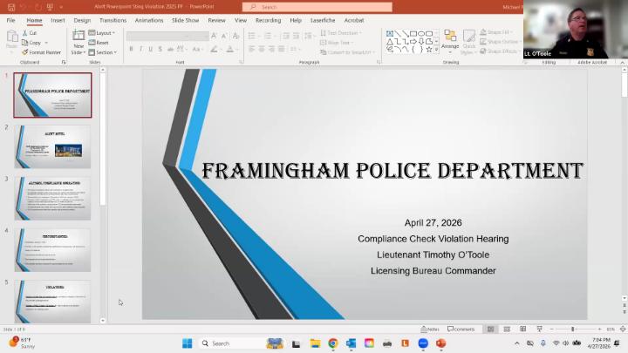628x353 pixels.
Task: Start Slide Show view from status bar
Action: (x=538, y=329)
